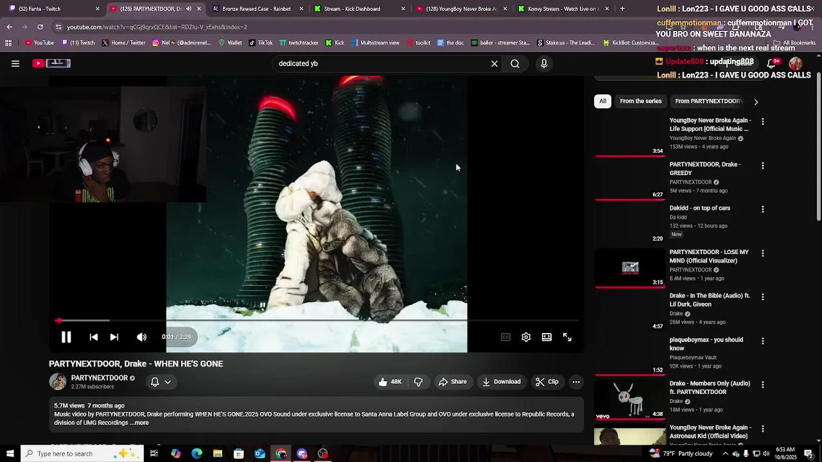Enter fullscreen mode

pyautogui.click(x=567, y=337)
